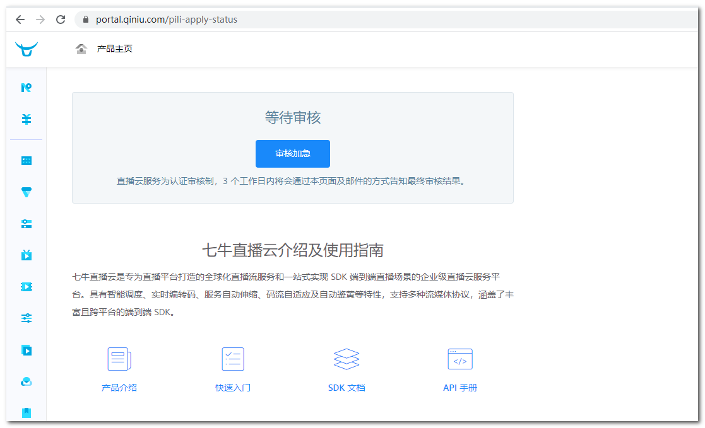Click the 七牛直播云介绍及使用指南 heading
This screenshot has height=428, width=705.
pyautogui.click(x=293, y=250)
